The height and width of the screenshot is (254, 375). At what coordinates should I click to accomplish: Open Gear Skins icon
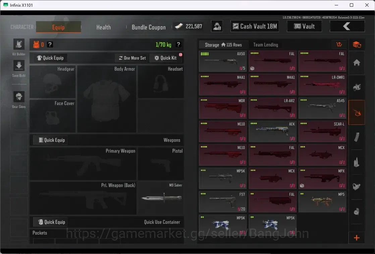coord(19,97)
